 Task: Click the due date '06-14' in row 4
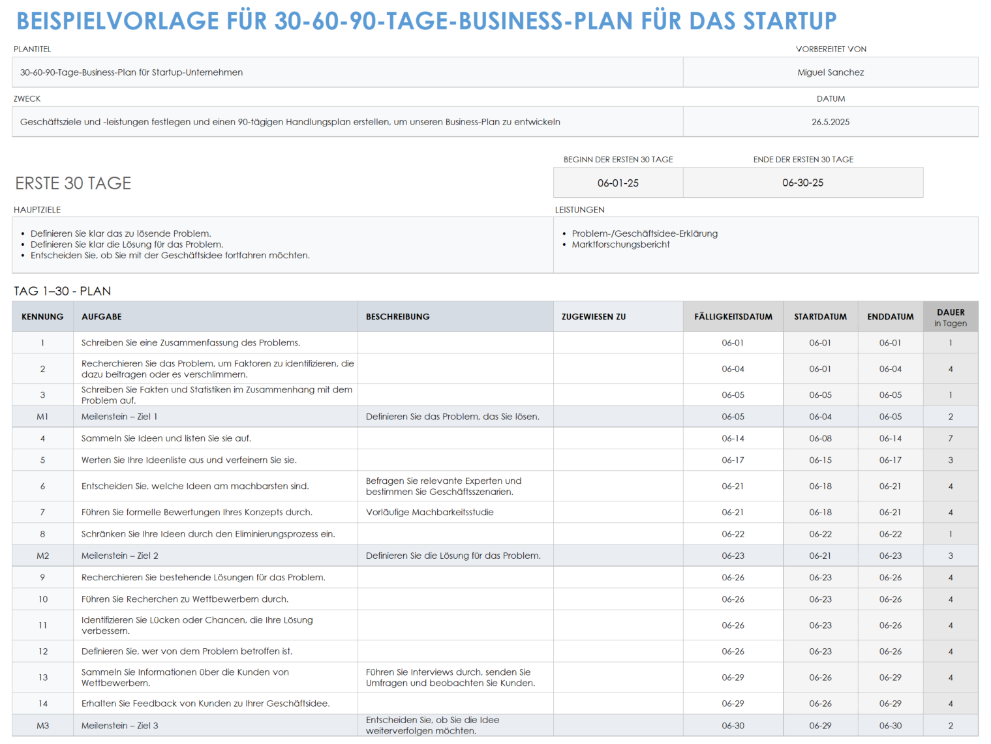[733, 438]
